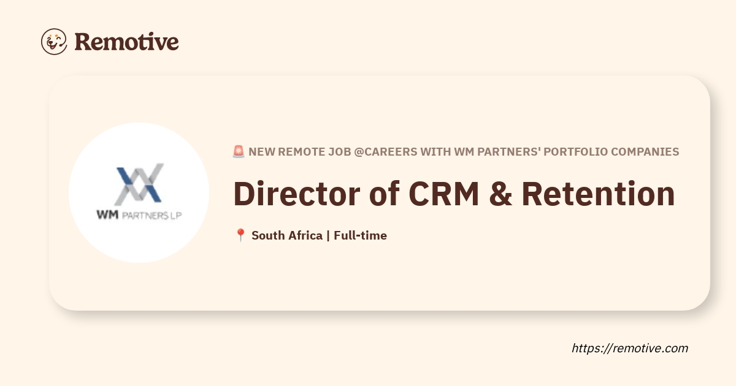Viewport: 736px width, 386px height.
Task: Click the Remotive mascot logo icon
Action: coord(54,42)
